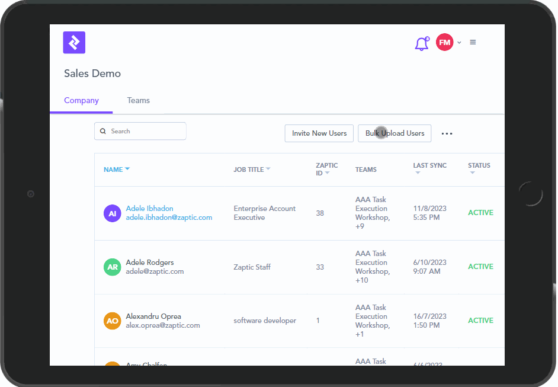Open the hamburger menu icon

473,42
